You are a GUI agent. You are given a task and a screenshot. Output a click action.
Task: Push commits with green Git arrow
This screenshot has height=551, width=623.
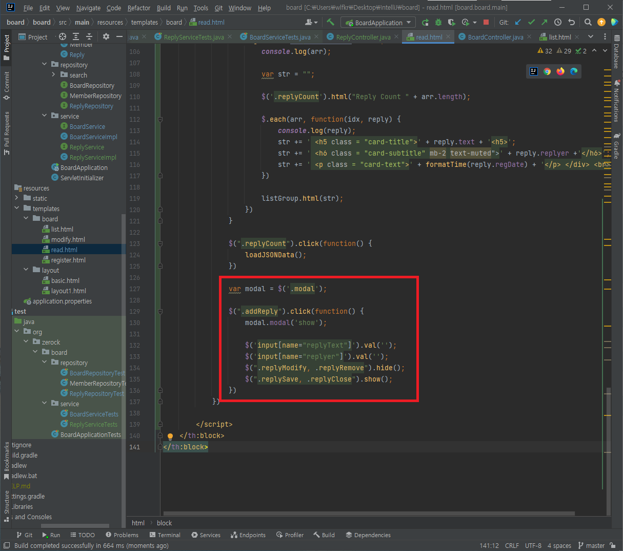(x=545, y=22)
